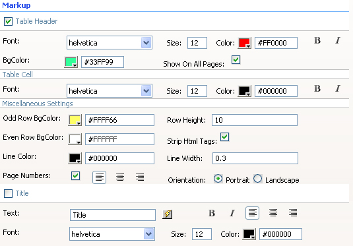Enable the Title section checkbox
This screenshot has height=246, width=353.
pos(8,193)
